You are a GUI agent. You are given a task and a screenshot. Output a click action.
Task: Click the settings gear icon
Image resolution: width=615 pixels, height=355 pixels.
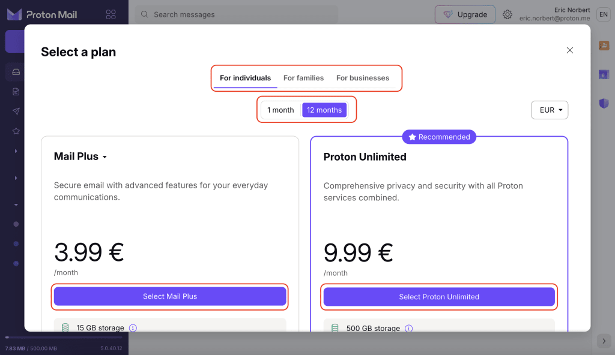(x=507, y=14)
